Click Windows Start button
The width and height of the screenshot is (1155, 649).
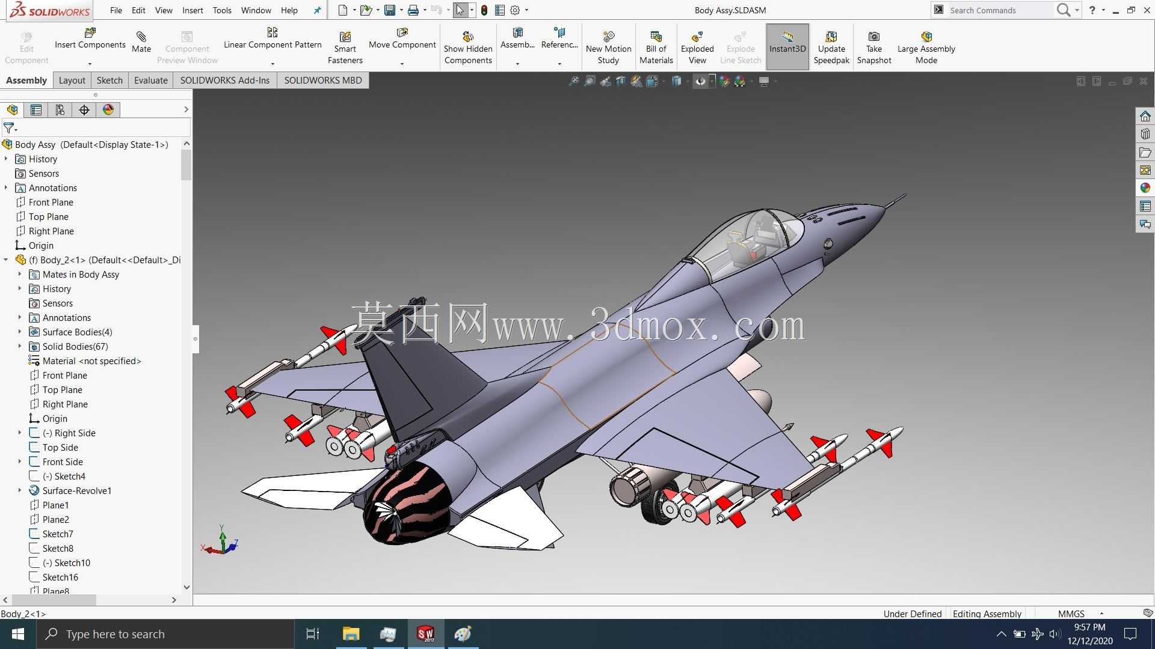coord(18,634)
